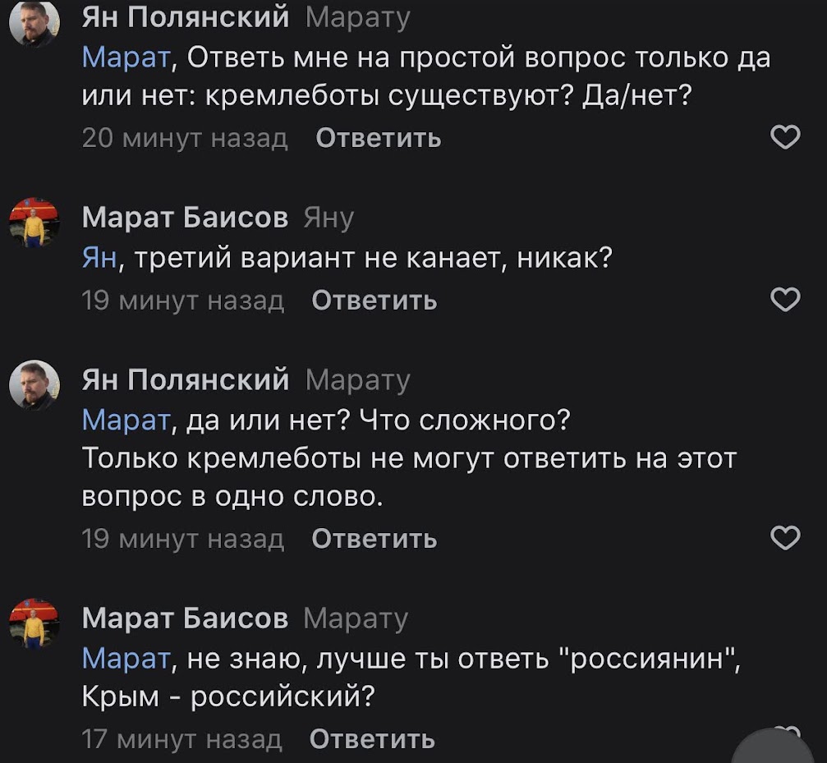Reply to the comment posted 17 минут назад
Screen dimensions: 827x763
pyautogui.click(x=372, y=739)
